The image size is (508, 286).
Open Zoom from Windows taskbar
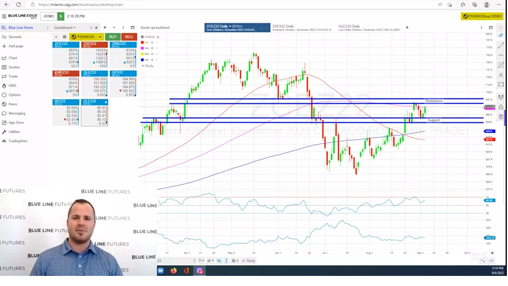(x=161, y=271)
